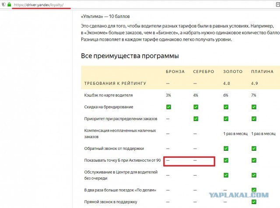280x208 pixels.
Task: Focus the driver.yandex/loyalty URL field
Action: click(x=38, y=5)
